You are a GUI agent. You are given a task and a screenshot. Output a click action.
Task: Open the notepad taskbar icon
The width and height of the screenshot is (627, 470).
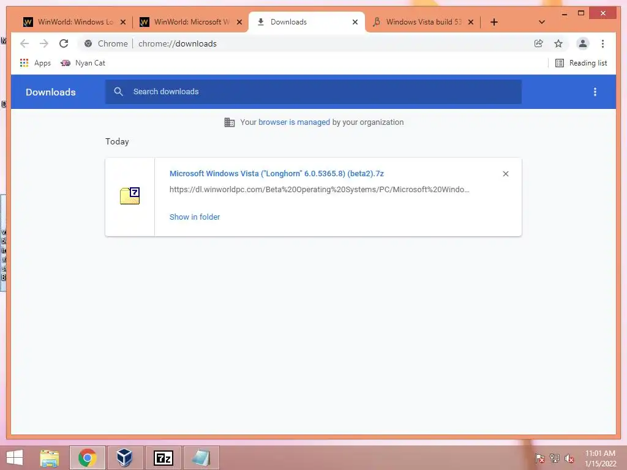[x=201, y=458]
